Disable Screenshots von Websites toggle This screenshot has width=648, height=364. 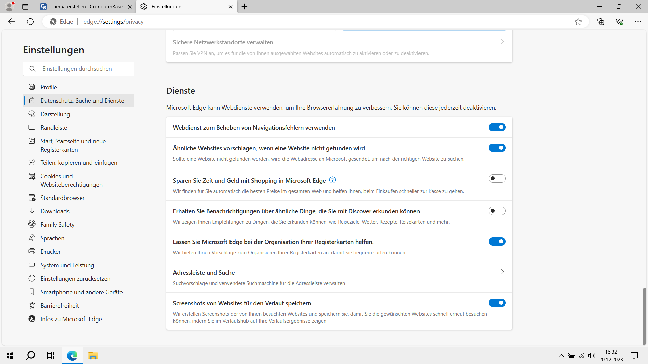497,303
